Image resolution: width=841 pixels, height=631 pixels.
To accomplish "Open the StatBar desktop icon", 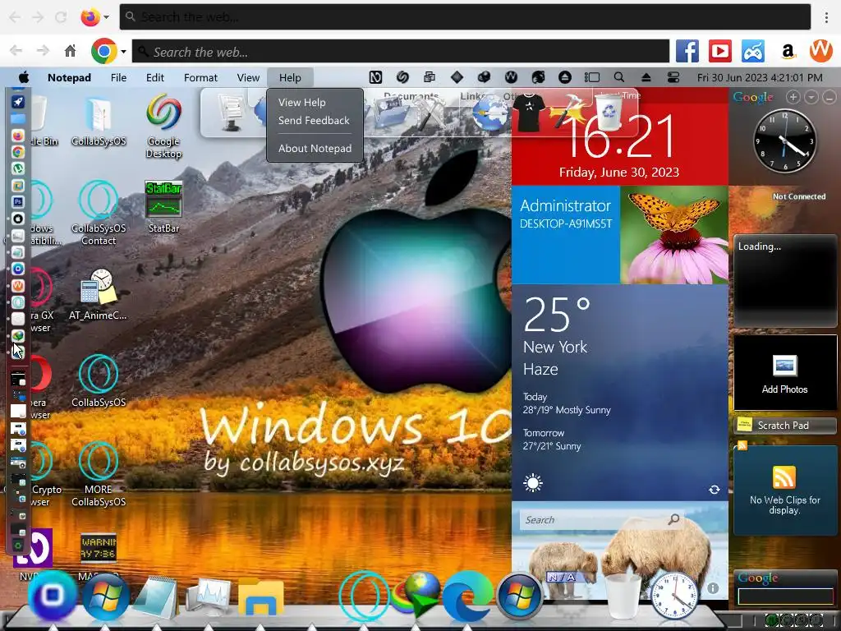I will [163, 207].
